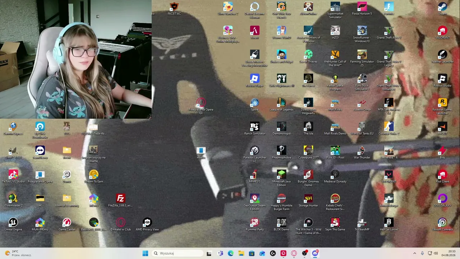
Task: Select the Forza Horizon 5 icon
Action: pyautogui.click(x=362, y=9)
